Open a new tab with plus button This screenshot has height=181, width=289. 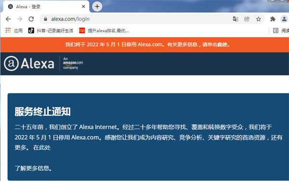[97, 7]
